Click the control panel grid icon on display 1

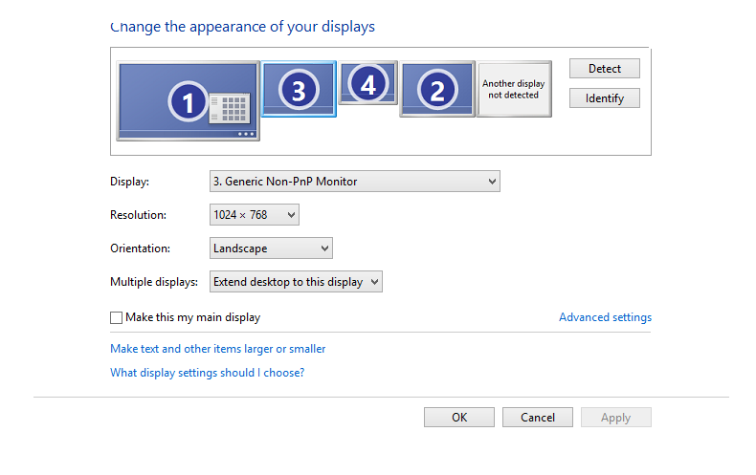coord(230,108)
